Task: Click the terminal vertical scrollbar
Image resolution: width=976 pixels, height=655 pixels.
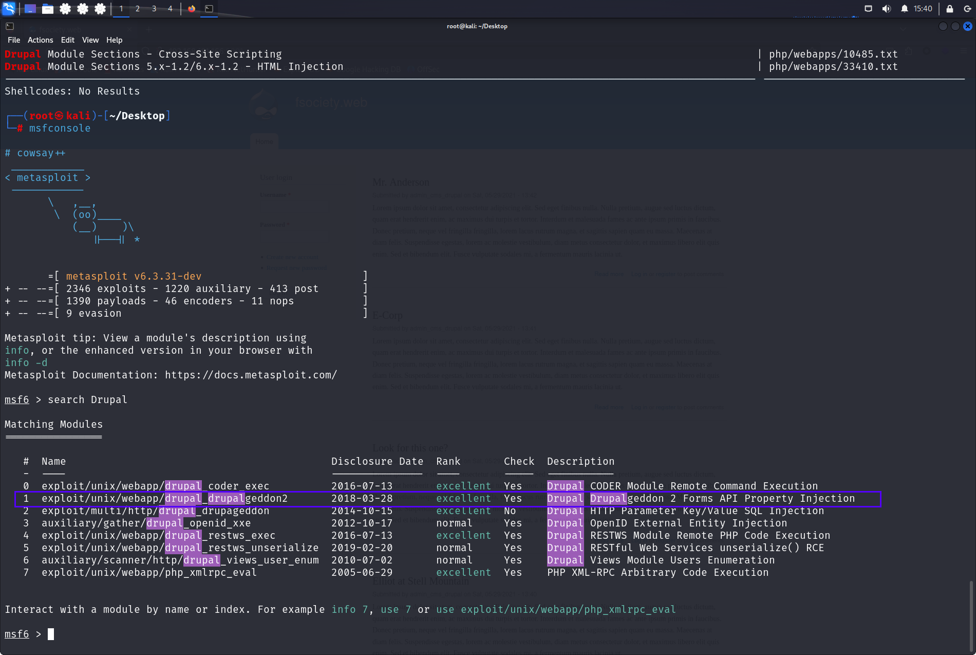Action: tap(971, 616)
